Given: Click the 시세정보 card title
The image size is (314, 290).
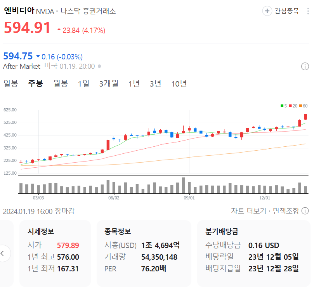Looking at the screenshot, I should pyautogui.click(x=41, y=231).
